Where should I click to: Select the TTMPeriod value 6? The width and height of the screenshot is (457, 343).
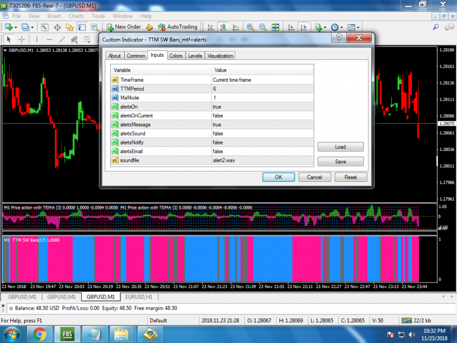tap(262, 89)
